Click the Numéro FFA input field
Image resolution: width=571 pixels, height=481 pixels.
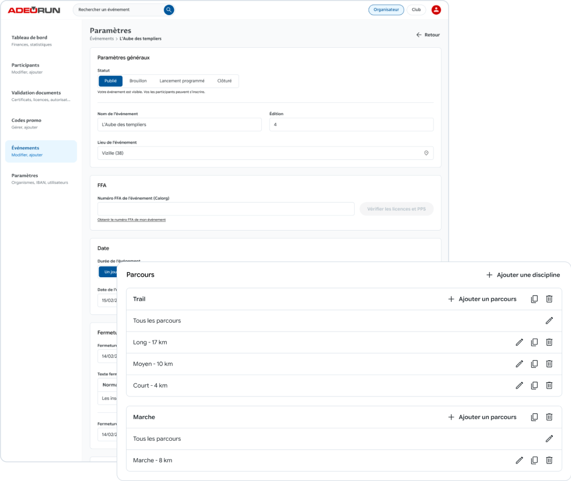pyautogui.click(x=226, y=209)
